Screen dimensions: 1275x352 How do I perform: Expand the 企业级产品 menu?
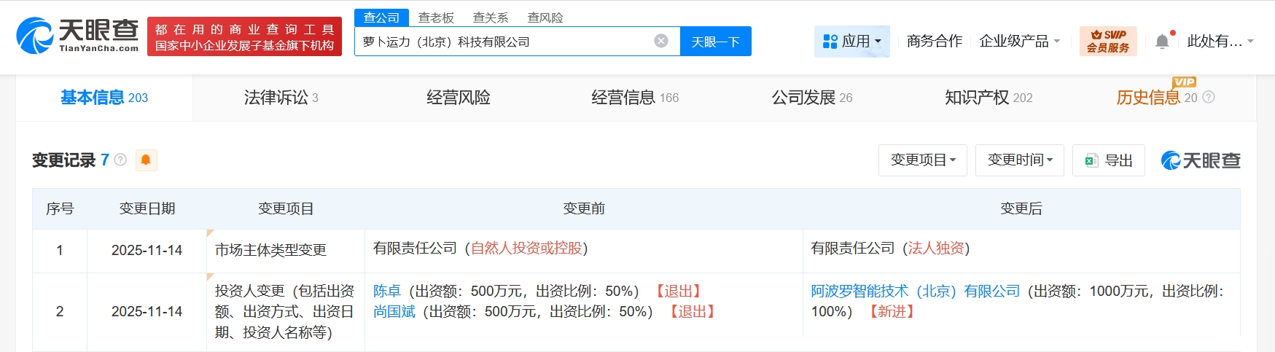click(x=1018, y=41)
